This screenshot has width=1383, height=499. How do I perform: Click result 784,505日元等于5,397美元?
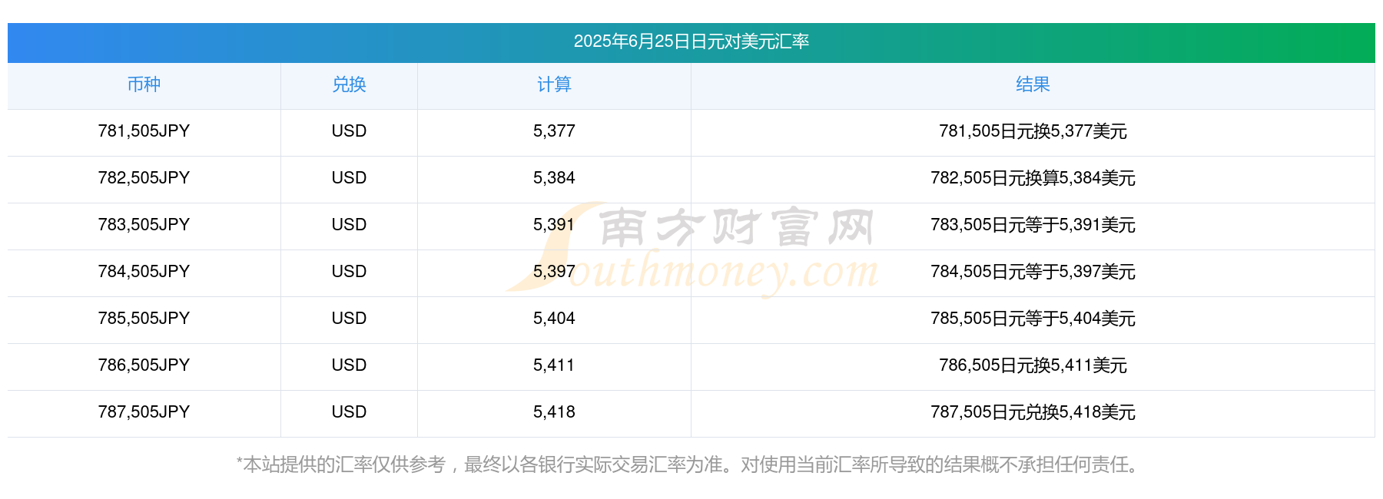pos(1033,272)
